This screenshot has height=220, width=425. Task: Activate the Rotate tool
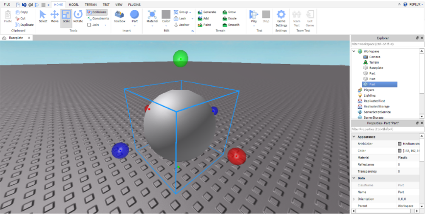(x=78, y=17)
